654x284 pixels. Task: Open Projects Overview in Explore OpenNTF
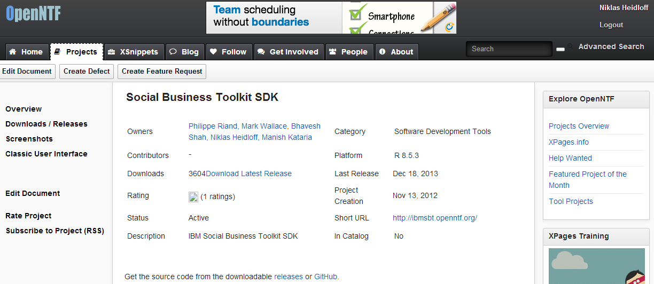point(579,126)
